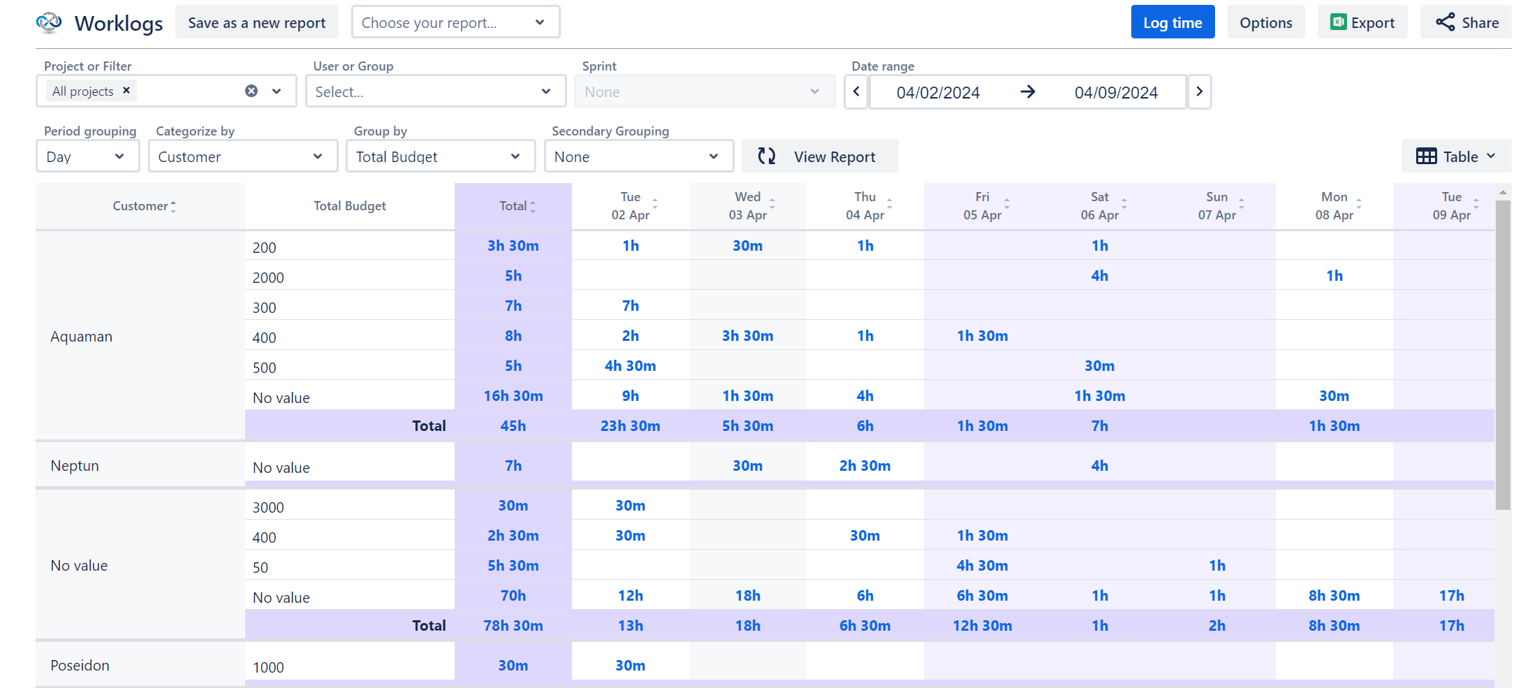
Task: Save as a new report
Action: [256, 22]
